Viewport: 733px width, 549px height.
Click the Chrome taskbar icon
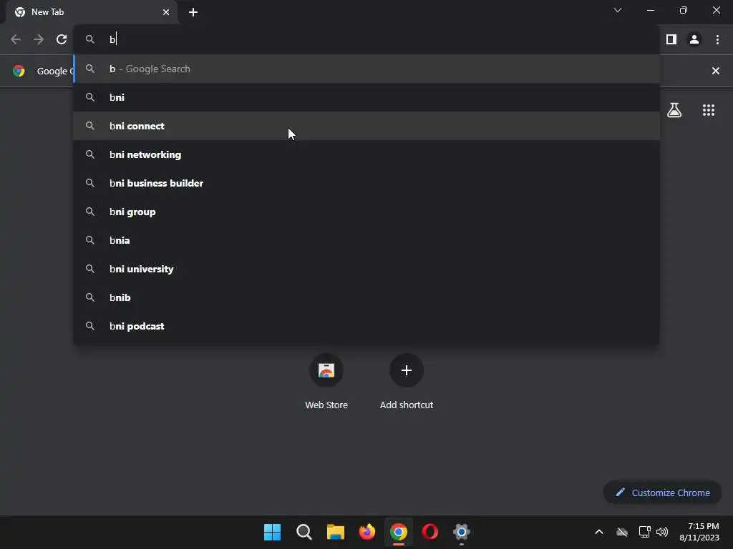coord(398,532)
